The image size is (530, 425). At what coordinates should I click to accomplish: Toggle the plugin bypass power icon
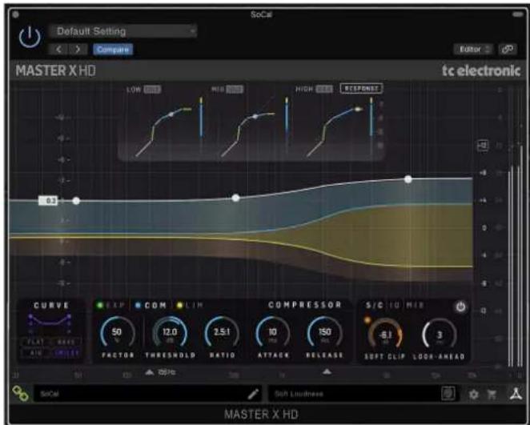coord(30,37)
